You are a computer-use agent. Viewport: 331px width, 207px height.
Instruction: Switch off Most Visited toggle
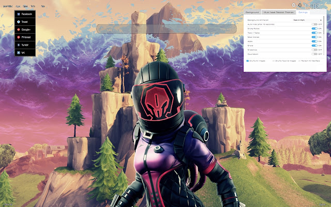(314, 37)
